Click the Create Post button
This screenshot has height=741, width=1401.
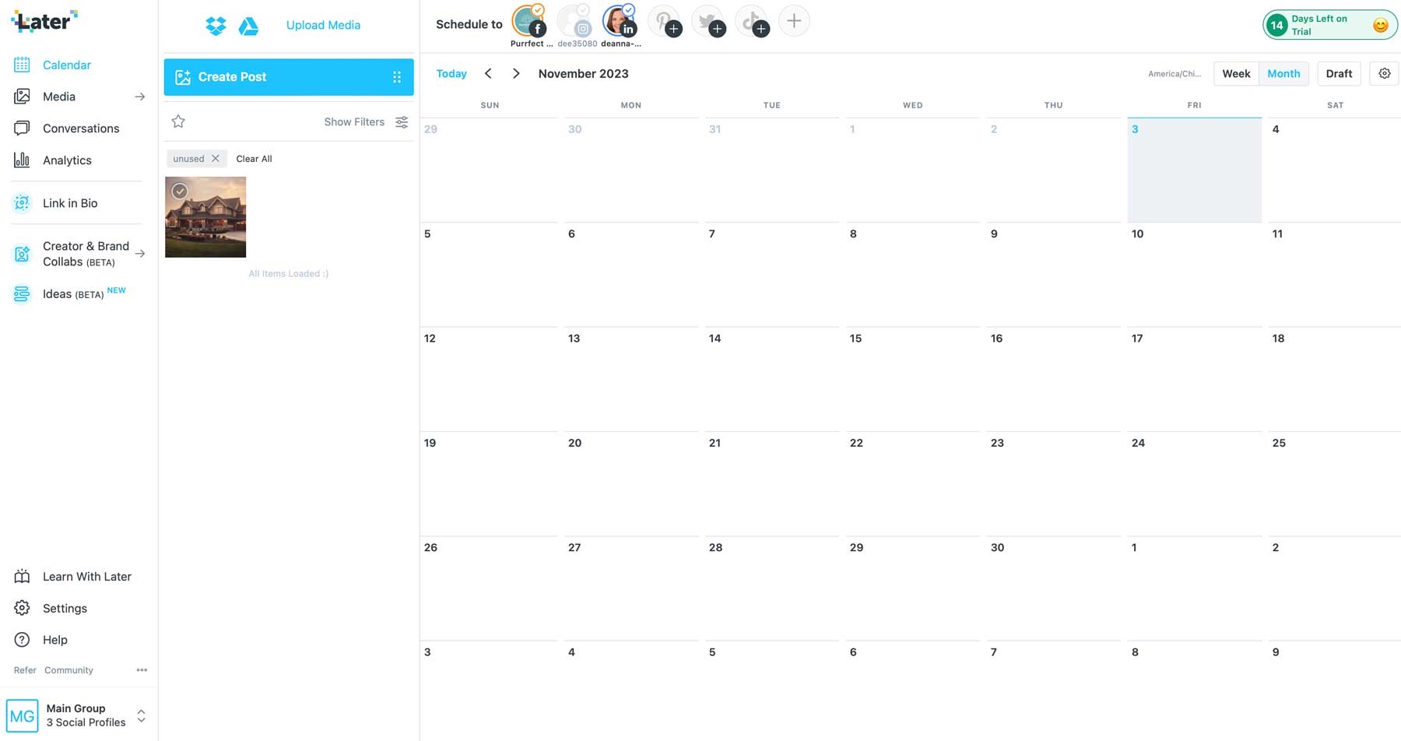click(x=233, y=76)
